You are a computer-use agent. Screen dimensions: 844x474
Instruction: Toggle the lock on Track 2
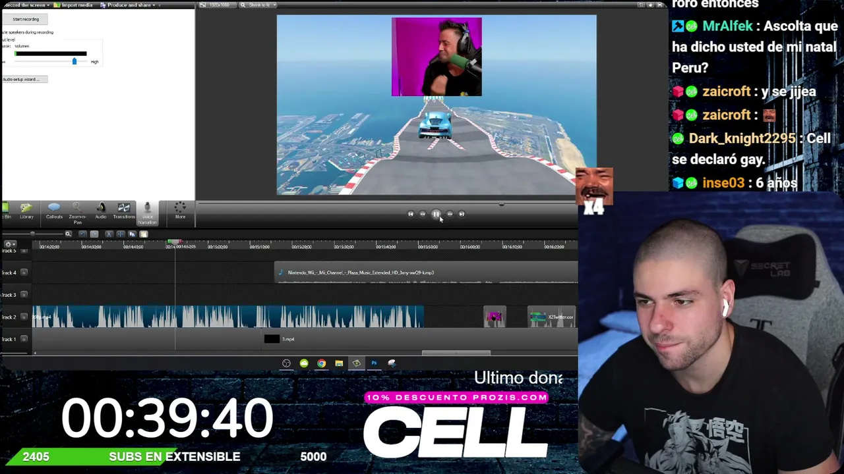coord(24,317)
